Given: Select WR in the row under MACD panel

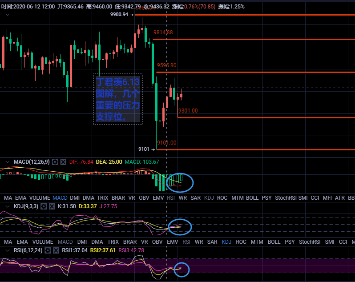Looking at the screenshot, I should pyautogui.click(x=183, y=198).
